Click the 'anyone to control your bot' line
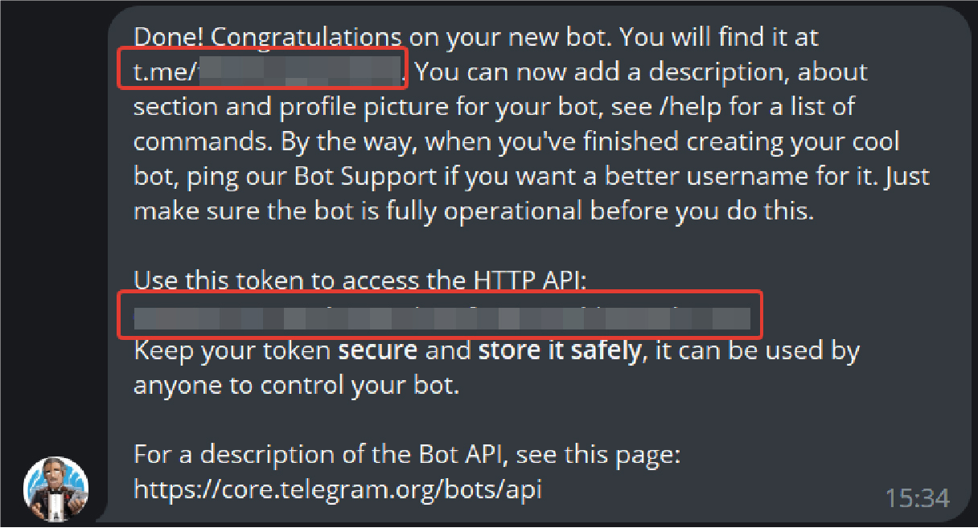The height and width of the screenshot is (528, 978). click(296, 385)
